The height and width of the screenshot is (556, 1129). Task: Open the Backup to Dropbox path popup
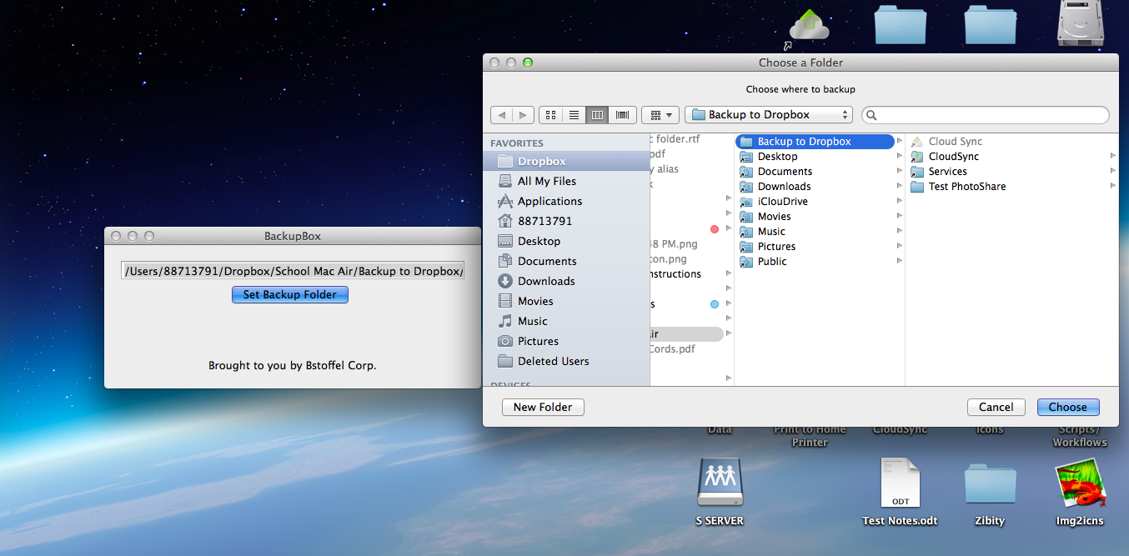coord(769,115)
